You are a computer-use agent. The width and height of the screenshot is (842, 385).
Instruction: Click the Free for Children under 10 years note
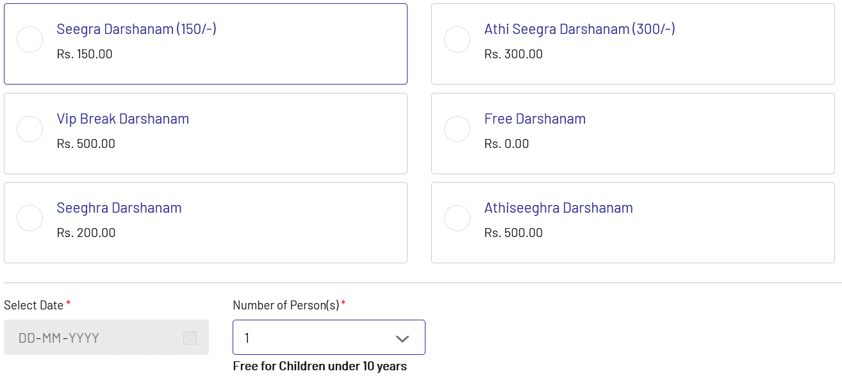point(320,366)
